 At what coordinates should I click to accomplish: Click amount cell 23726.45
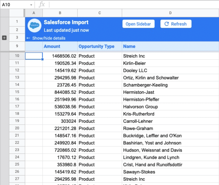pyautogui.click(x=60, y=85)
